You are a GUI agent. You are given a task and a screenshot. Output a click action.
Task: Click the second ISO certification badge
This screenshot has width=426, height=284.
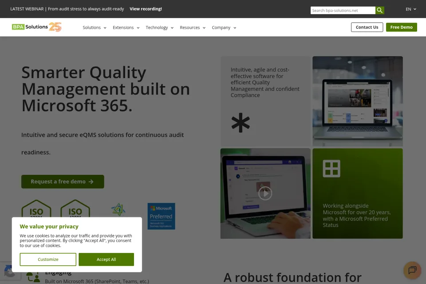click(x=75, y=209)
